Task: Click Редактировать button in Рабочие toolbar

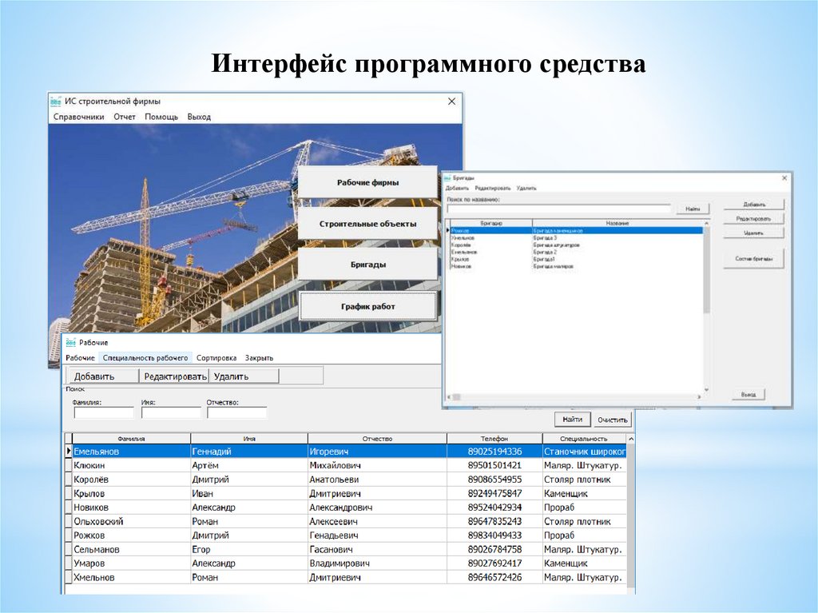Action: tap(175, 376)
